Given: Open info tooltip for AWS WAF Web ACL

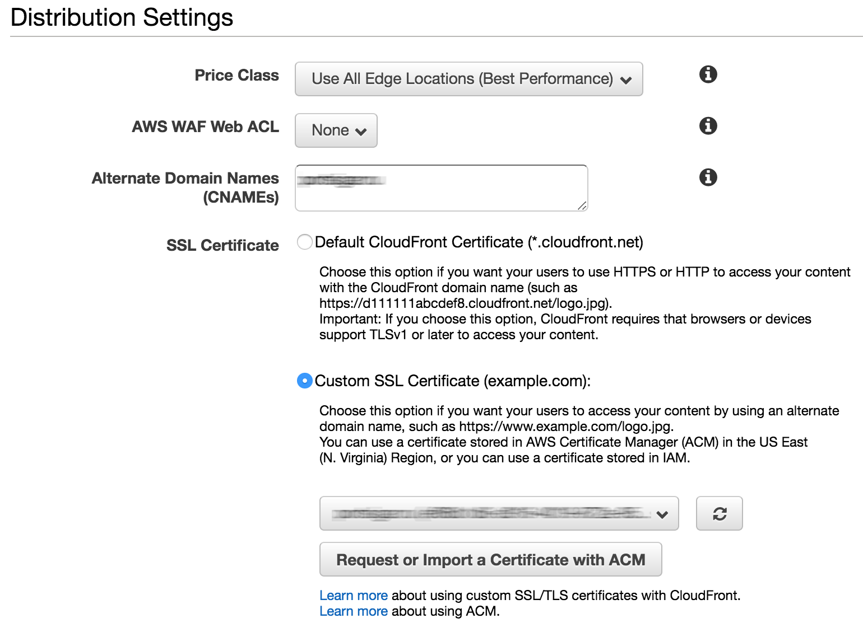Looking at the screenshot, I should click(x=708, y=125).
